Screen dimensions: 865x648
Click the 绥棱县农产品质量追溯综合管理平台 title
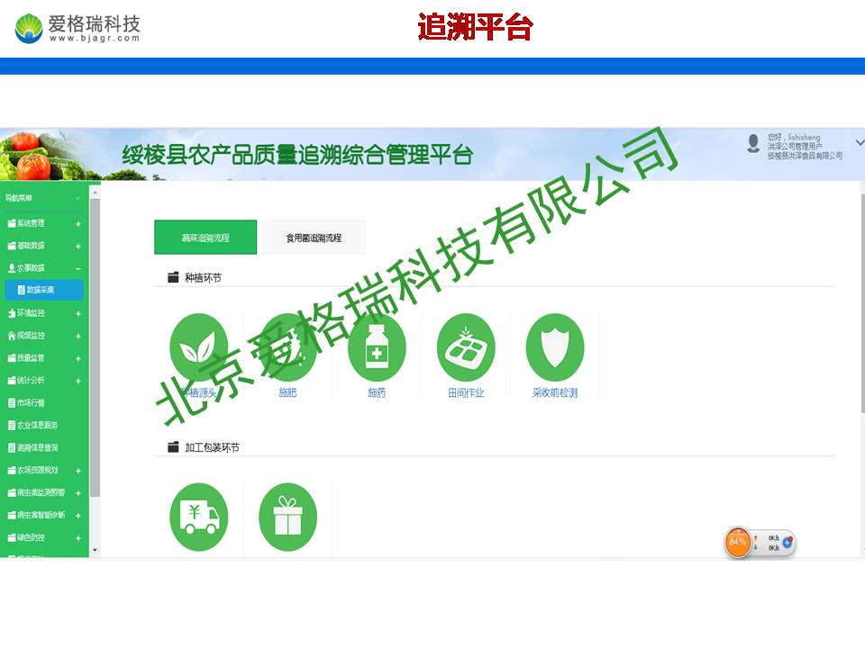pos(297,155)
